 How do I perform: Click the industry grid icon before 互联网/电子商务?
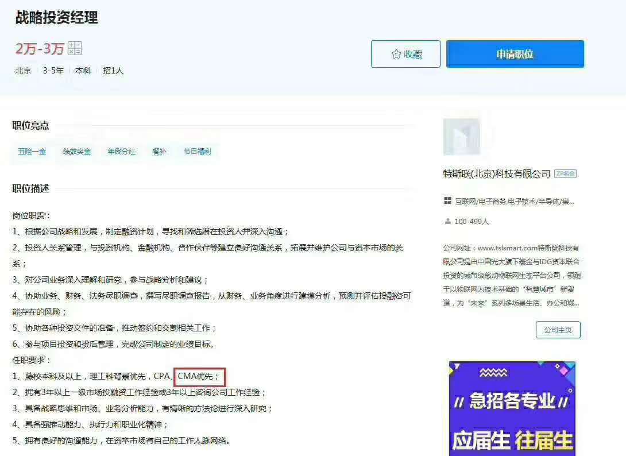pos(448,202)
